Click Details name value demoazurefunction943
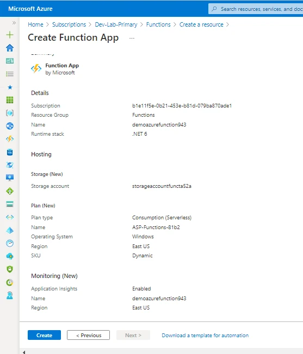 tap(159, 125)
